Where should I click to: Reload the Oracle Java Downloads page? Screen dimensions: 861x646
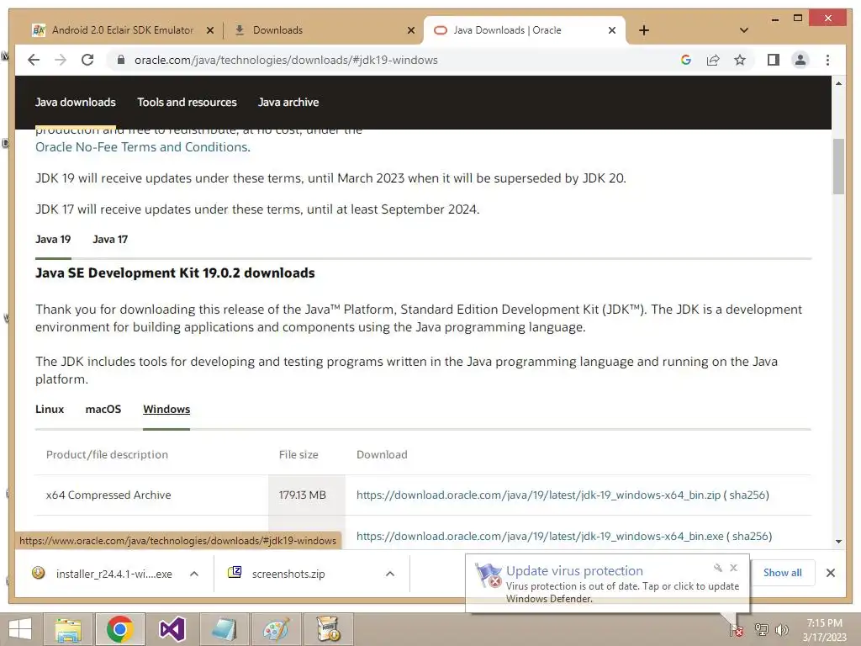(87, 60)
